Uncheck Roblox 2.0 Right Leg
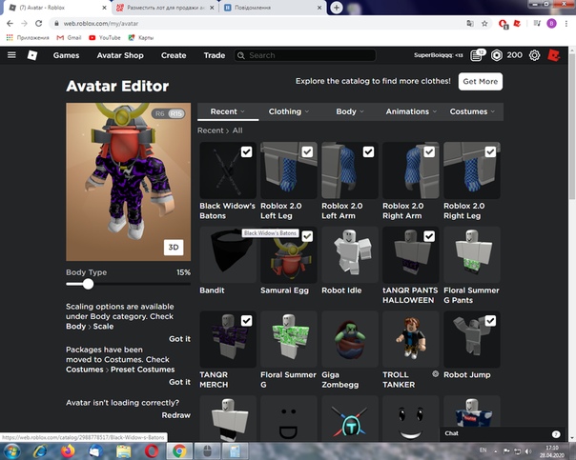Image resolution: width=576 pixels, height=460 pixels. pos(490,151)
